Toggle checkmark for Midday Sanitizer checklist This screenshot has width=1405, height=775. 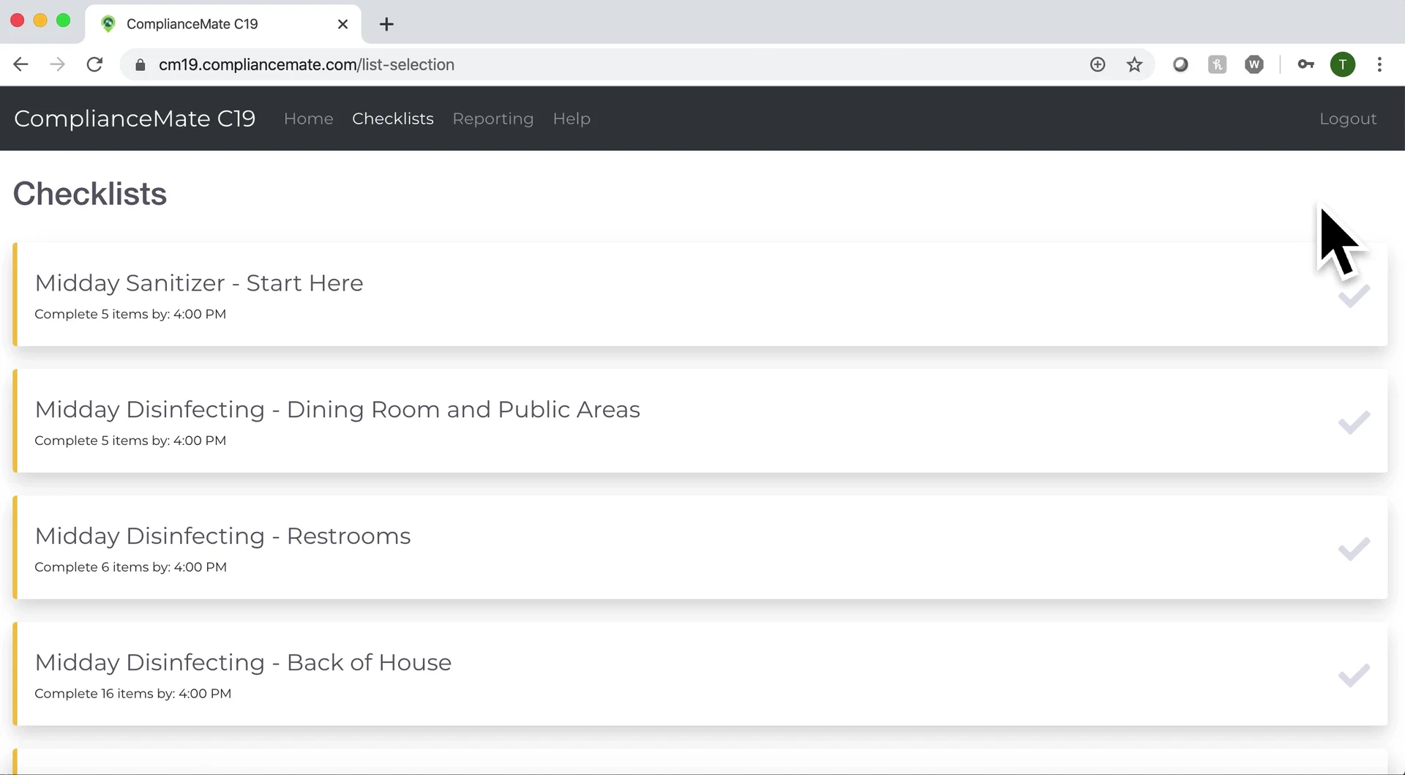[1354, 296]
